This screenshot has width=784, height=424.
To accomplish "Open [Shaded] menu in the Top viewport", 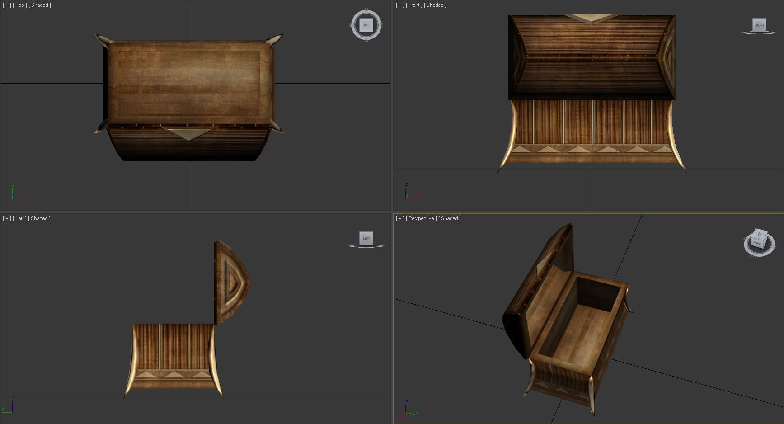I will click(40, 5).
